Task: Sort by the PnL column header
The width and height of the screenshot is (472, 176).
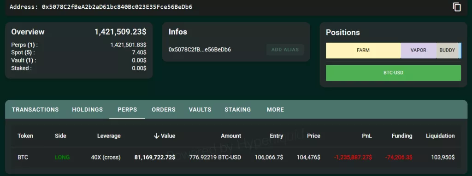Action: point(367,136)
